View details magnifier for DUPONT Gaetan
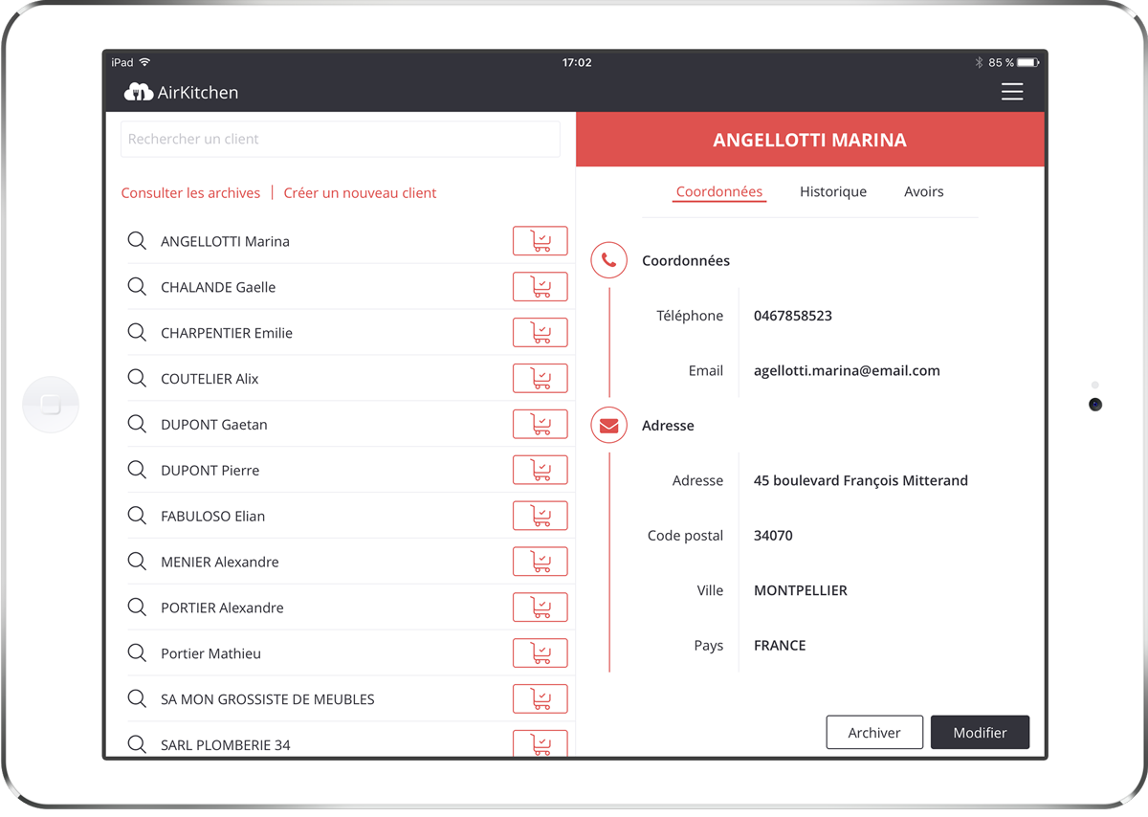The image size is (1148, 817). (137, 425)
